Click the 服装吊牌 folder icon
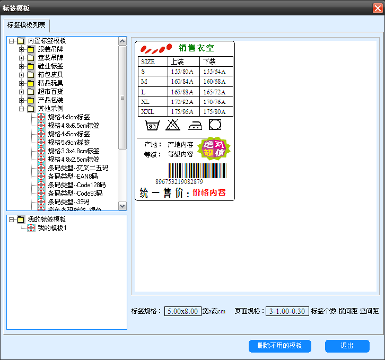 tap(31, 49)
